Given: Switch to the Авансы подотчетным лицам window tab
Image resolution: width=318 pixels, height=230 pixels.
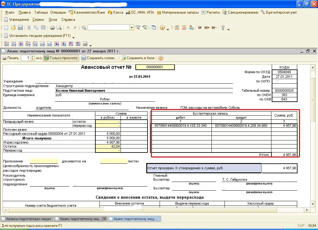Looking at the screenshot, I should [x=27, y=219].
